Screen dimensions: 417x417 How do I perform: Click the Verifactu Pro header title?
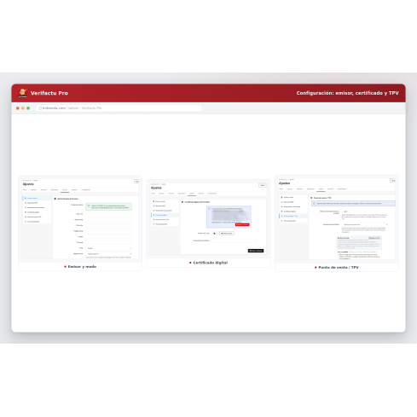coord(49,93)
